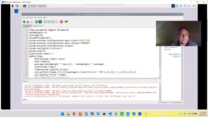This screenshot has width=208, height=117.
Task: Stop the program with red Stop icon
Action: click(x=61, y=22)
